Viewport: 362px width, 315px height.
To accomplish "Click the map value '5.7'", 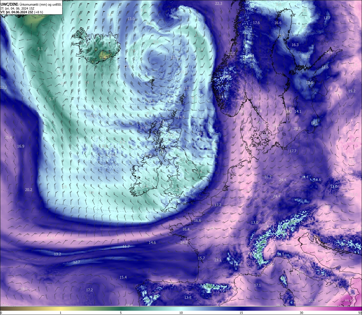I will pos(51,99).
